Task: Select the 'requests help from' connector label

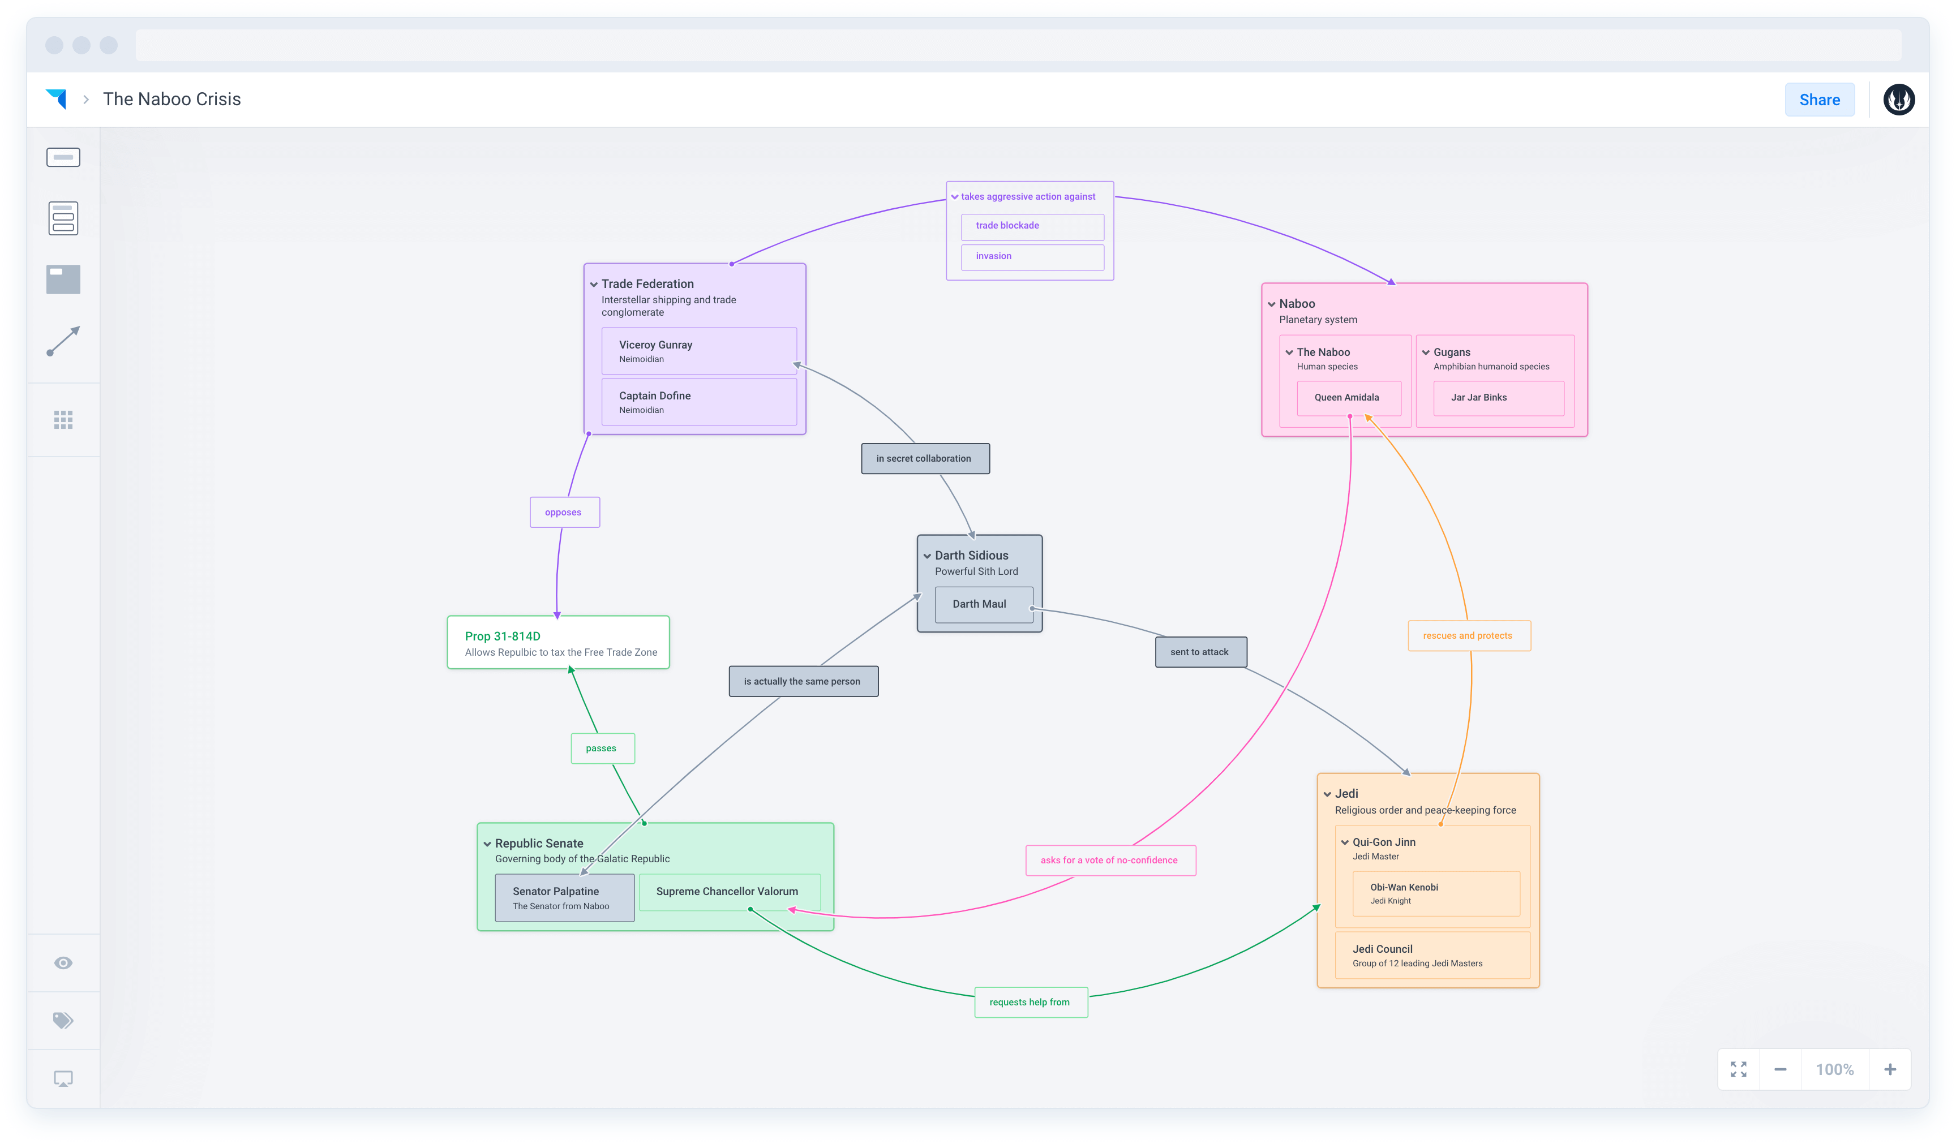Action: (1030, 1002)
